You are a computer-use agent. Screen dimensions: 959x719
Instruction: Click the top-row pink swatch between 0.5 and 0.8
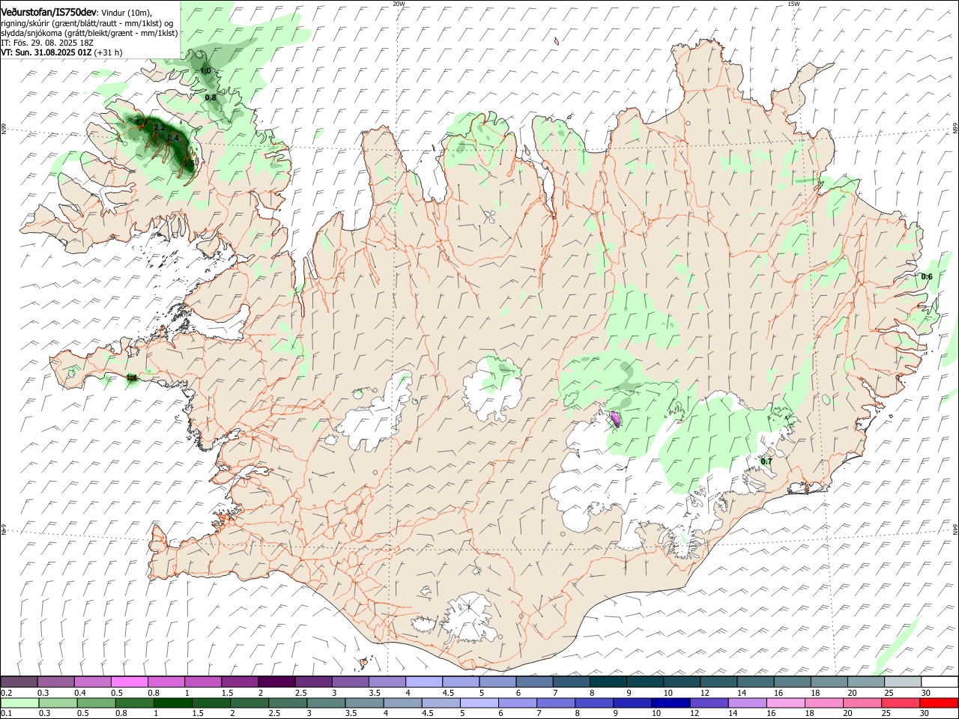[x=129, y=682]
